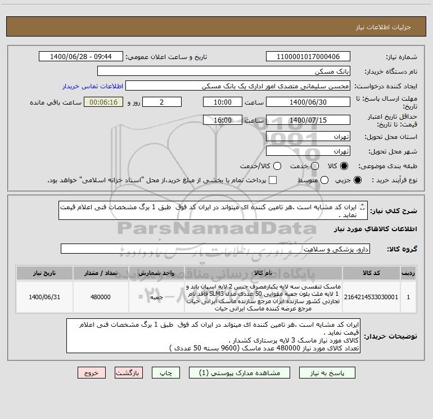This screenshot has height=419, width=433.
Task: Select the کالا radio button
Action: coord(344,166)
